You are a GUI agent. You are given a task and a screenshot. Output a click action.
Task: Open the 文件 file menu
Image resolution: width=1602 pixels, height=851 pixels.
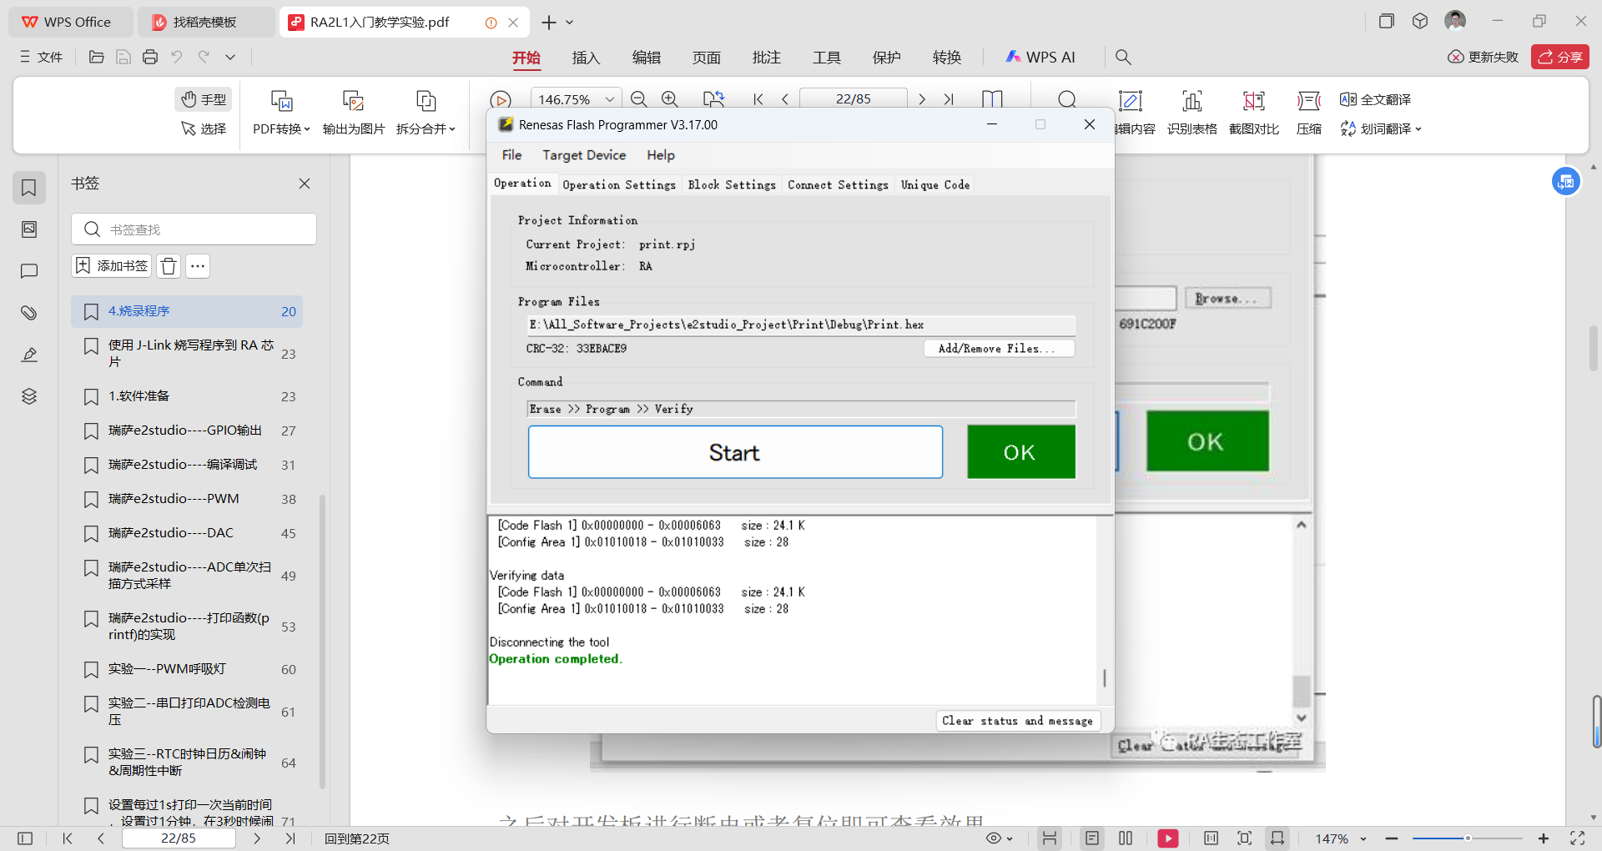coord(42,57)
